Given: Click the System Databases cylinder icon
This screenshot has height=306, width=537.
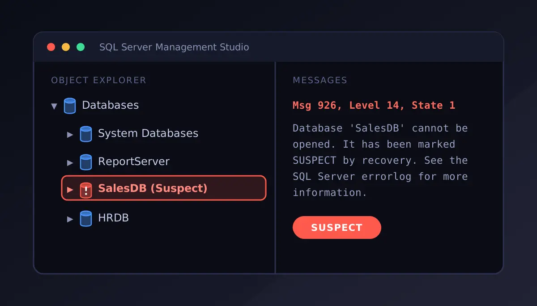Looking at the screenshot, I should pos(86,134).
